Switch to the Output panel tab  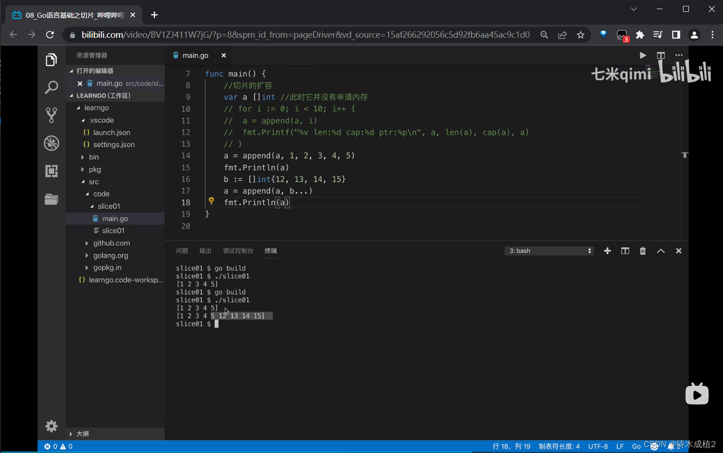point(206,251)
